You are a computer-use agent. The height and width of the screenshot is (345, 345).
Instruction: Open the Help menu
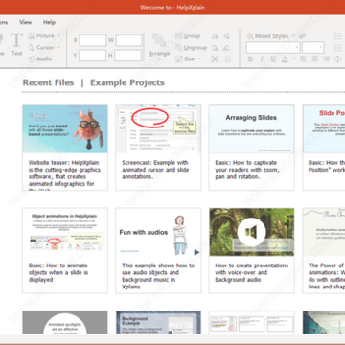(x=49, y=22)
